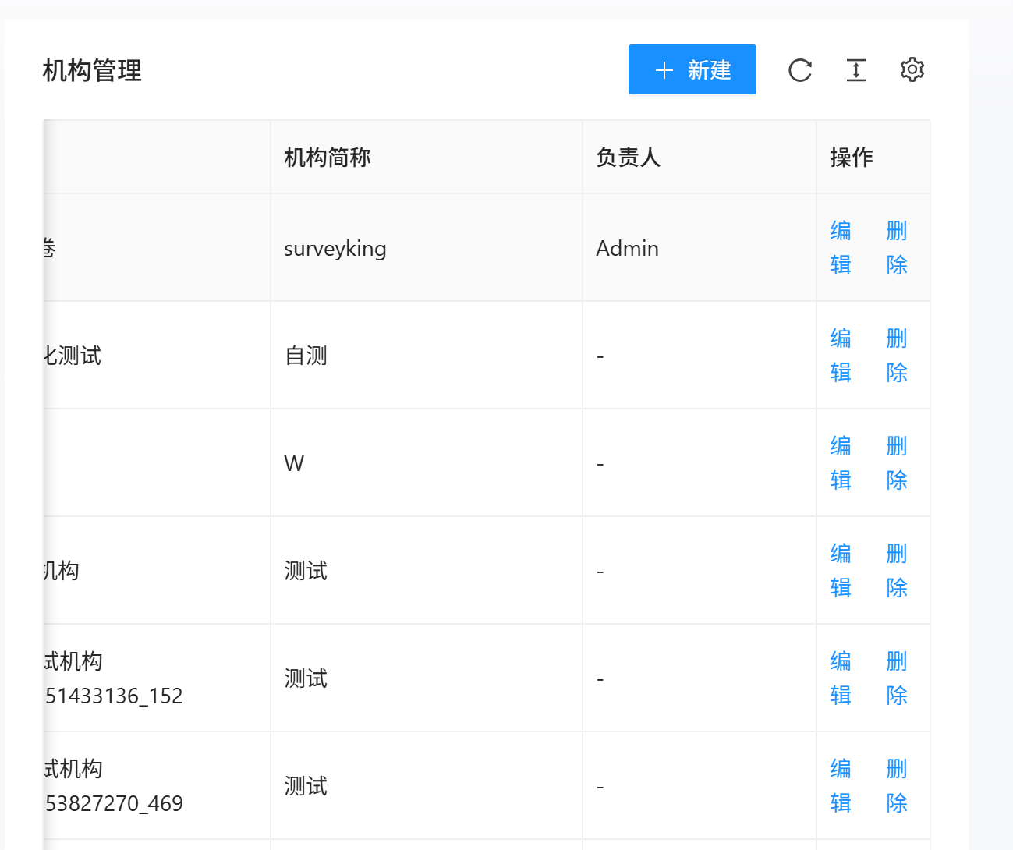Delete the 自测 organization row
The height and width of the screenshot is (850, 1013).
click(x=897, y=355)
